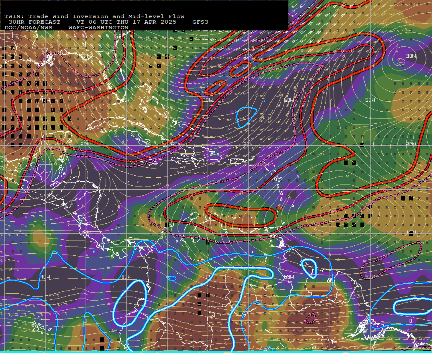Image resolution: width=432 pixels, height=353 pixels.
Task: Click the valid time 'VT 06 UTC THU 17 APR 2025'
Action: tap(126, 22)
